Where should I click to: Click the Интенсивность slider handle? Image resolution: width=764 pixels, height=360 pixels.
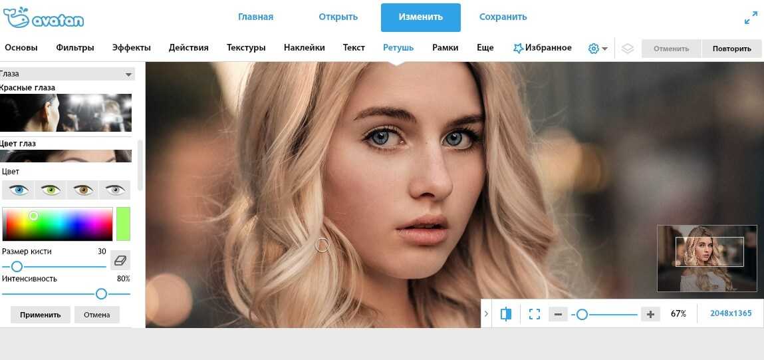pyautogui.click(x=101, y=293)
